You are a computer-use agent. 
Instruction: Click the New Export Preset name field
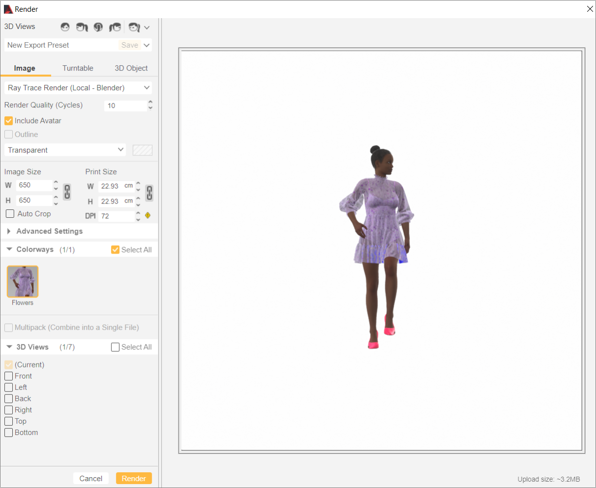tap(61, 45)
